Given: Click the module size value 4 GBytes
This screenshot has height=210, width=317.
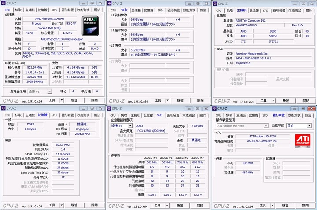Looking at the screenshot, I should [x=197, y=126].
